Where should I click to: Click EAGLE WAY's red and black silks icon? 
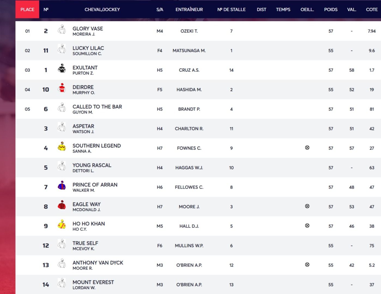[x=62, y=205]
